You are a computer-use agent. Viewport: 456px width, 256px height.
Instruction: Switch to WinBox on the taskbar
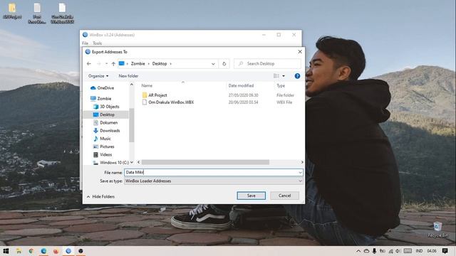tap(68, 251)
